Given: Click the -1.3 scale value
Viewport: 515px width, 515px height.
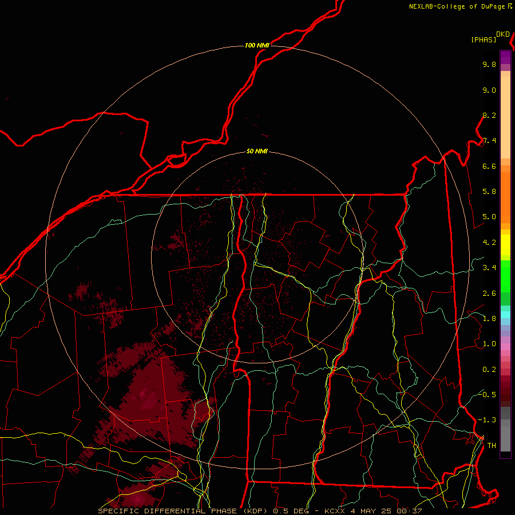Looking at the screenshot, I should [x=487, y=421].
